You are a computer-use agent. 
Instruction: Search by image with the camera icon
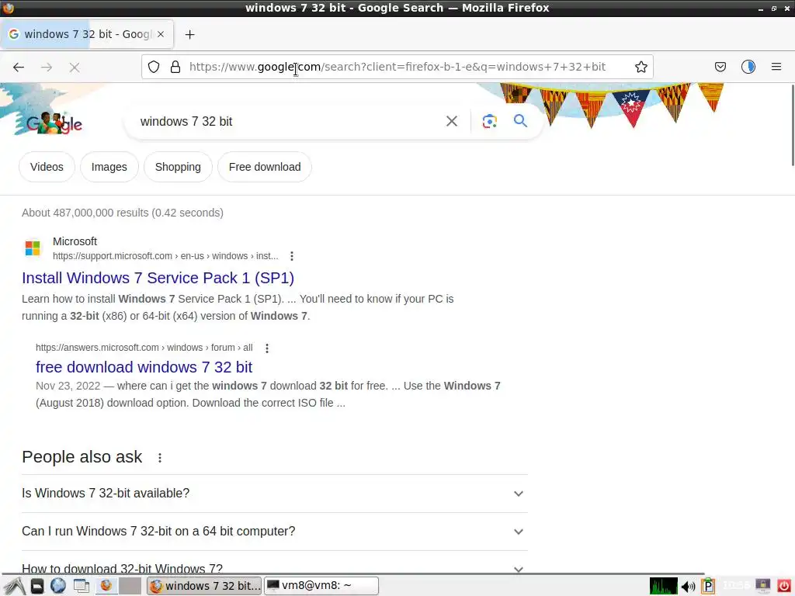coord(489,121)
